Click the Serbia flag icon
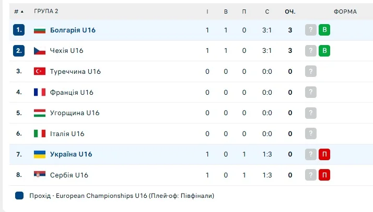The image size is (373, 212). tap(40, 175)
